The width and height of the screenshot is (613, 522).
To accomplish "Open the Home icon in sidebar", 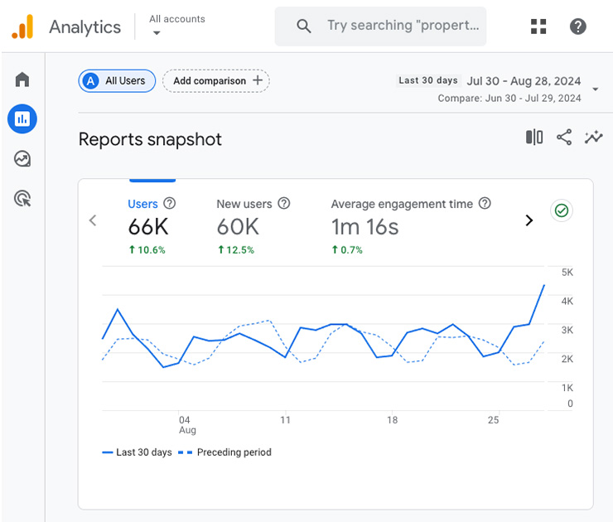I will pyautogui.click(x=22, y=80).
